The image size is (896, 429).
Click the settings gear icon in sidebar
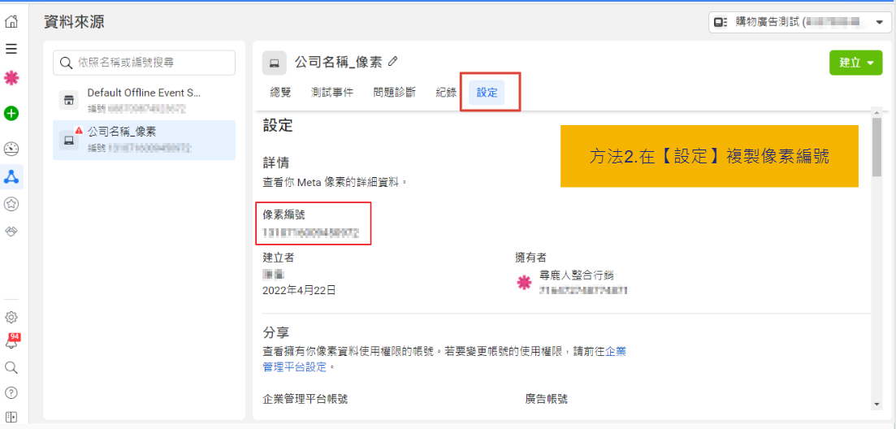(x=11, y=317)
